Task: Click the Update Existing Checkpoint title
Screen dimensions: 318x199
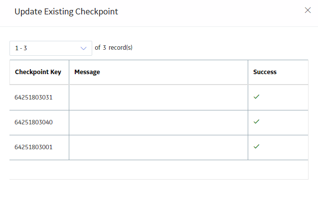Action: click(x=66, y=11)
